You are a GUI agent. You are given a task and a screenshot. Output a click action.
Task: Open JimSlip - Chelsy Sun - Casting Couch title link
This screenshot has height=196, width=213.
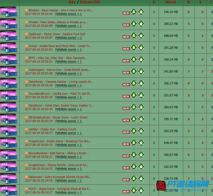click(x=52, y=129)
